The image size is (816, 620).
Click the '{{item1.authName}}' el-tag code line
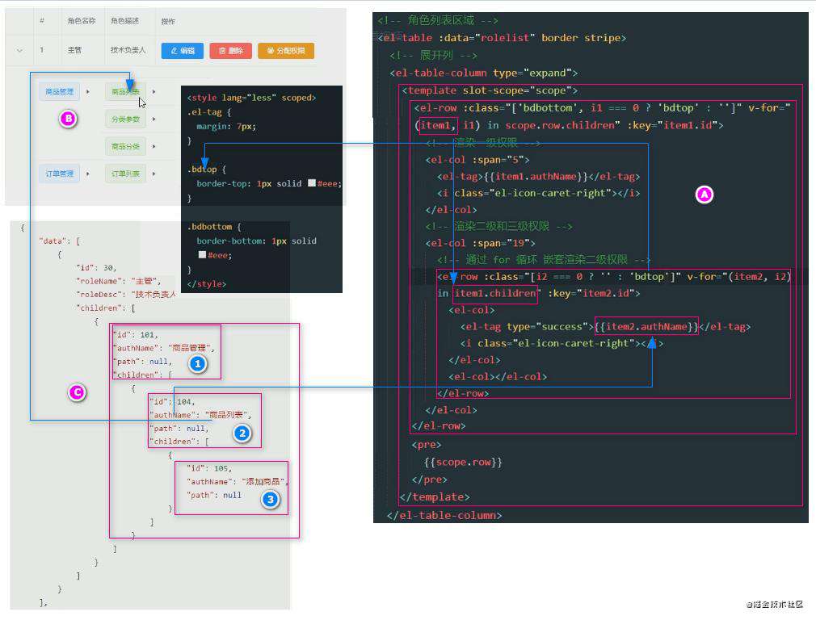coord(539,176)
